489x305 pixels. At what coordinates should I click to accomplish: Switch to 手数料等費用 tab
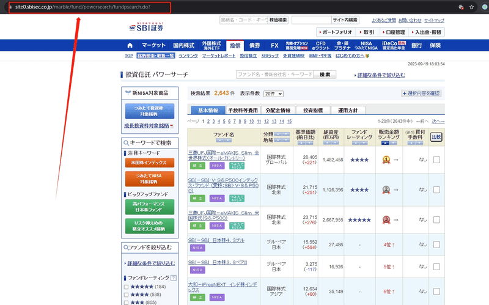coord(243,111)
